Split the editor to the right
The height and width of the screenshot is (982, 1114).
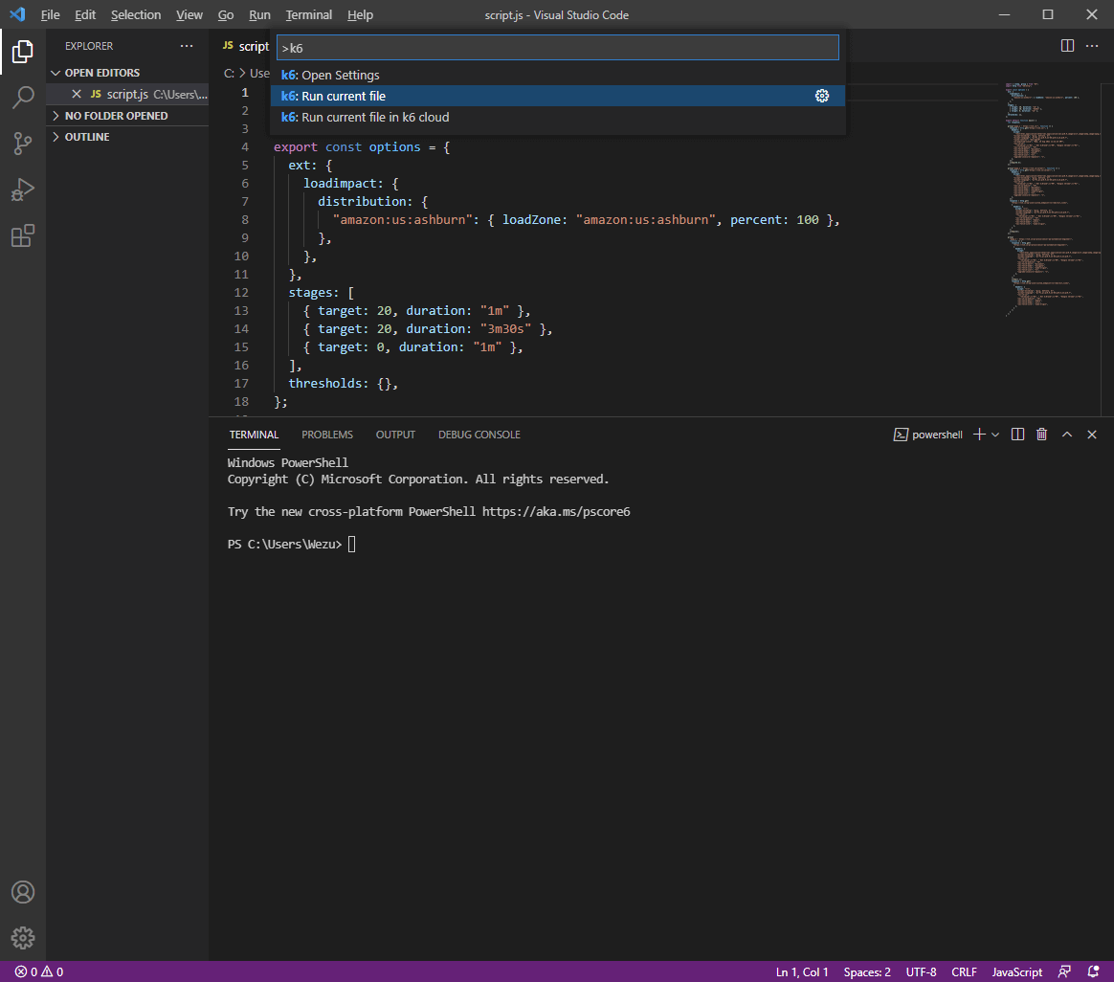coord(1067,46)
